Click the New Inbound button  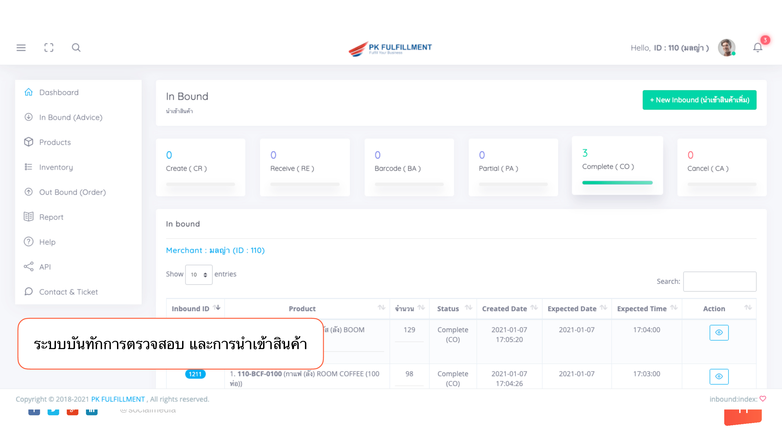[699, 100]
